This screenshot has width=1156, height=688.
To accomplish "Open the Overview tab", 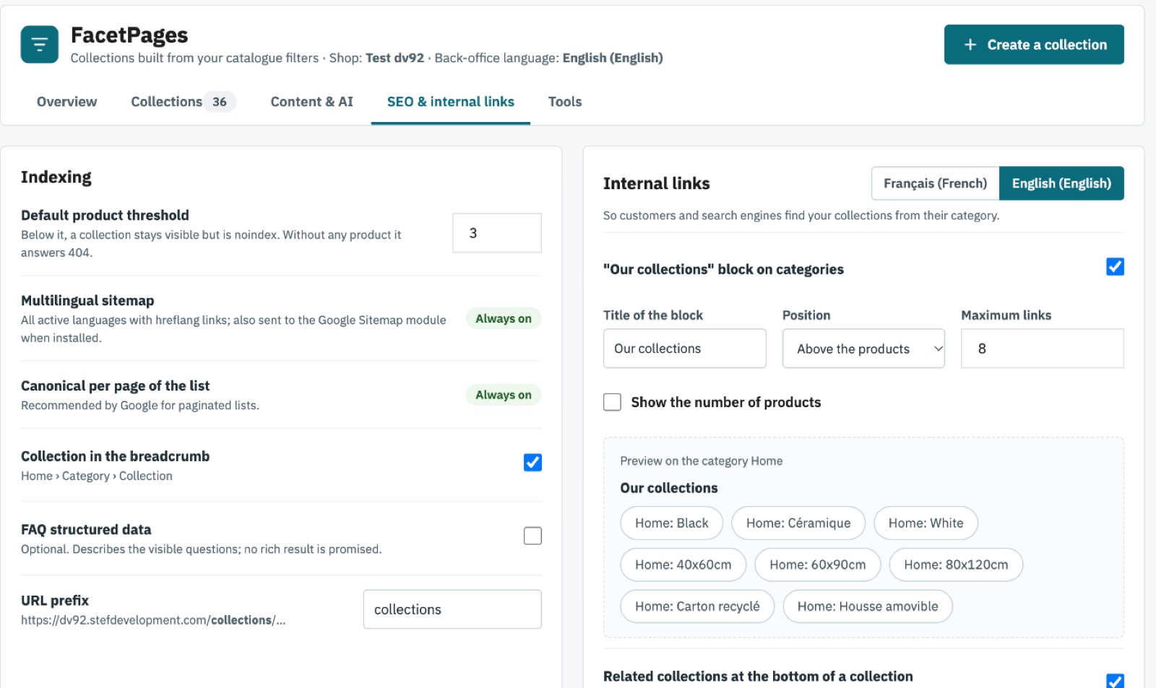I will (x=66, y=102).
